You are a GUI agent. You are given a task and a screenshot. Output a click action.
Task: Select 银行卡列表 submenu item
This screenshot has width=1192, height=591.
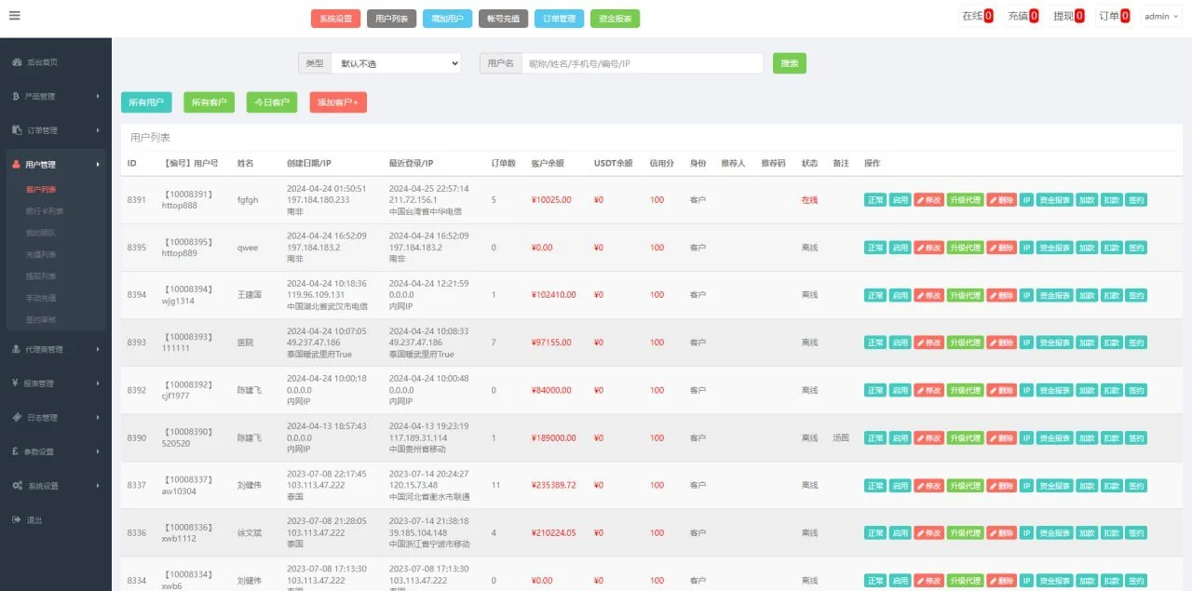45,211
